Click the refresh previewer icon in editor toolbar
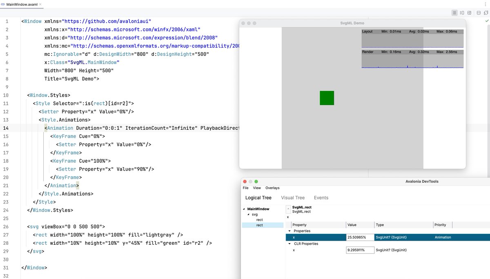This screenshot has height=279, width=490. click(486, 13)
